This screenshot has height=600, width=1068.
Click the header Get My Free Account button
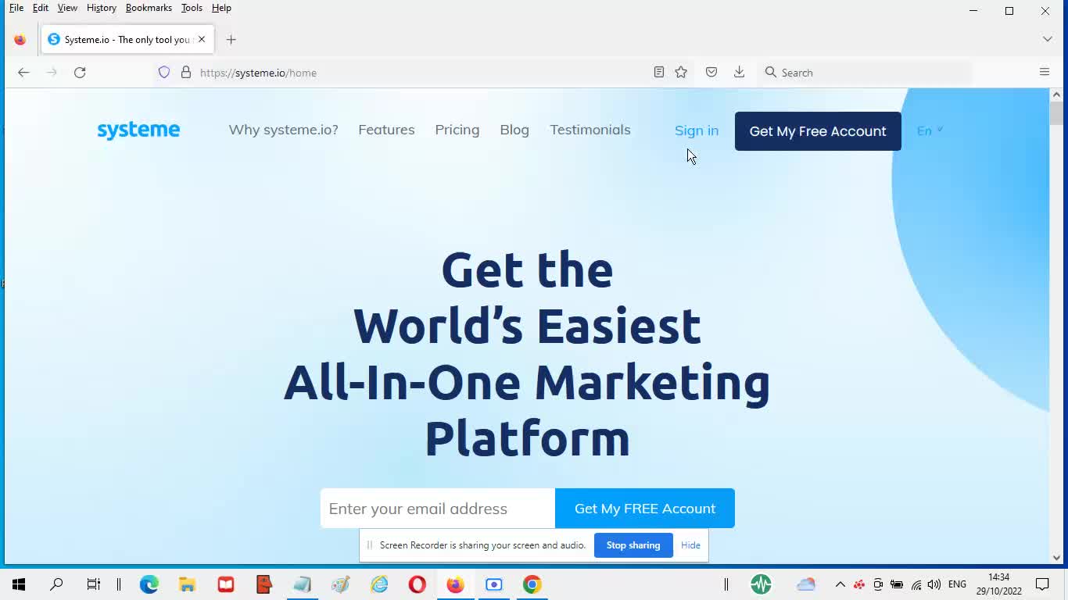coord(818,131)
